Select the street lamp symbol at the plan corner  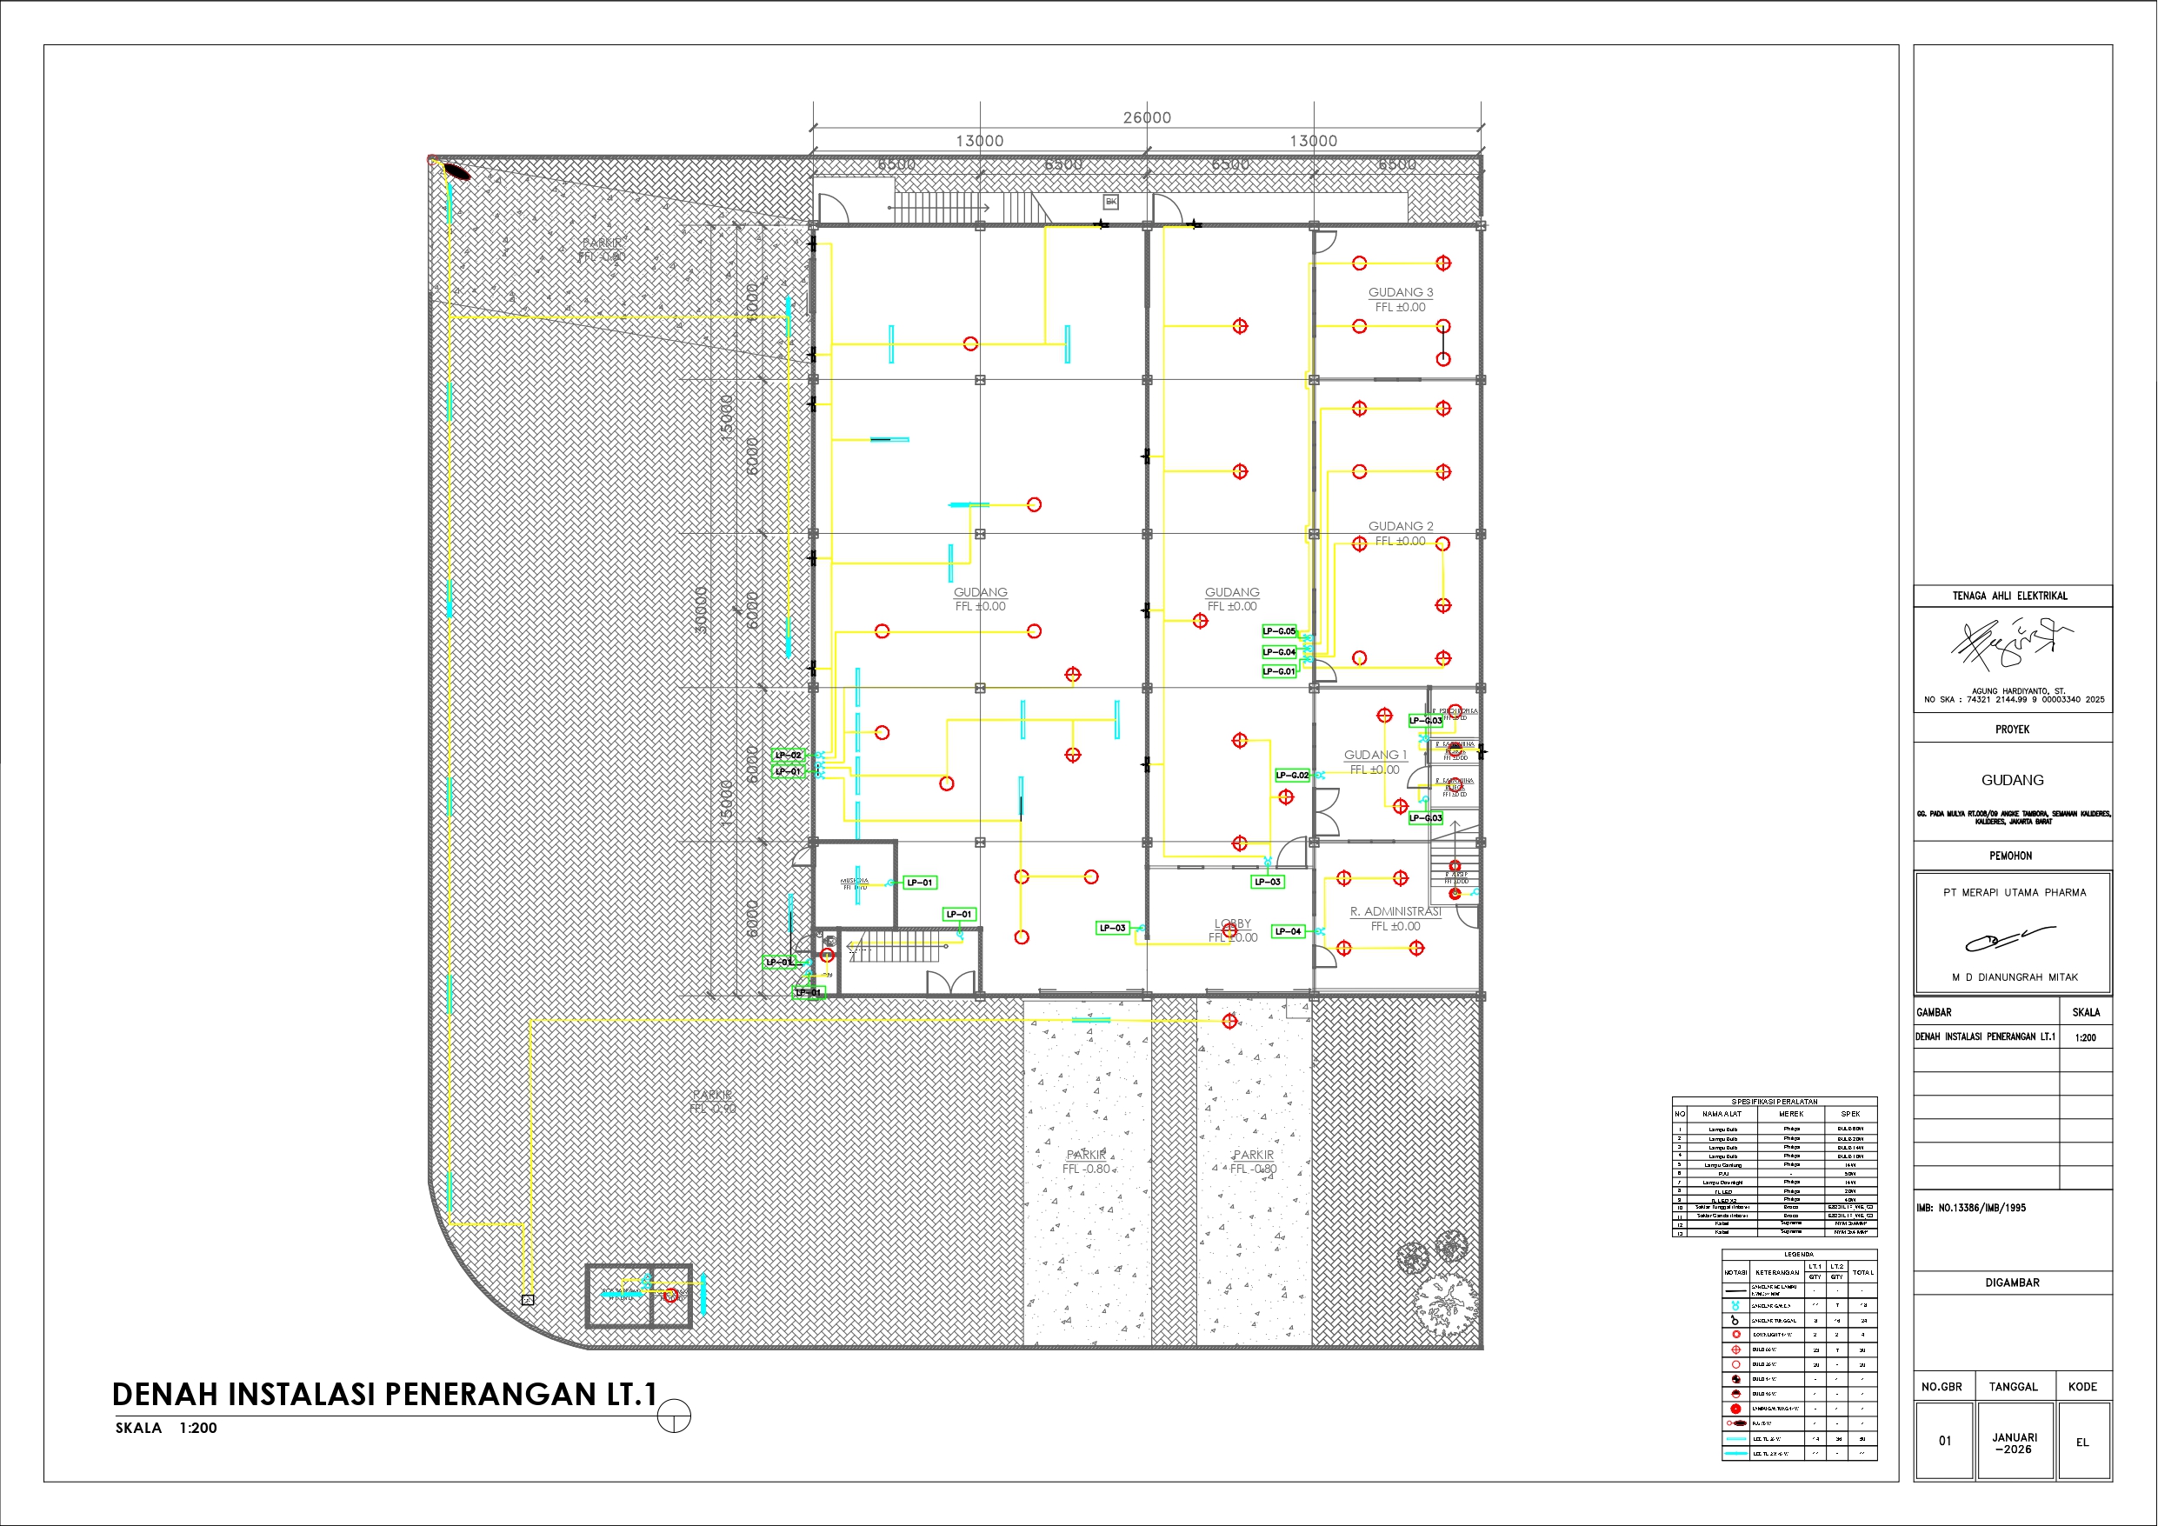coord(450,167)
